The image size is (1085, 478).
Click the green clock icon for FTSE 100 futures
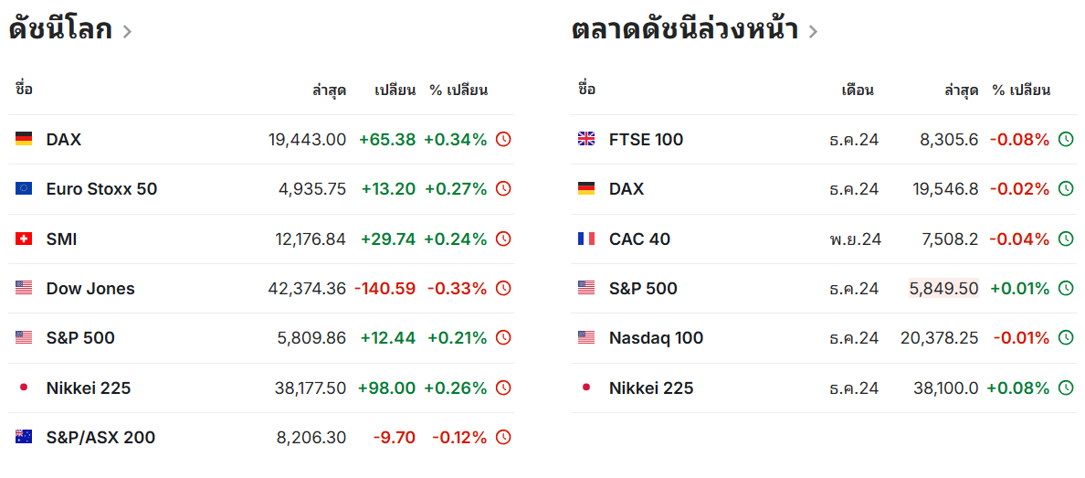[1066, 140]
